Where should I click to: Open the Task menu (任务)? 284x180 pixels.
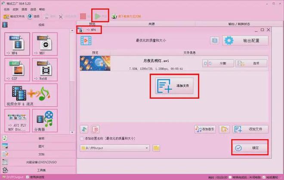coord(7,9)
